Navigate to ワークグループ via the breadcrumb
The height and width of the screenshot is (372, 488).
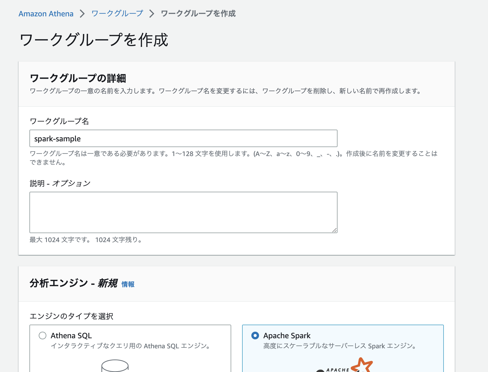pyautogui.click(x=117, y=13)
